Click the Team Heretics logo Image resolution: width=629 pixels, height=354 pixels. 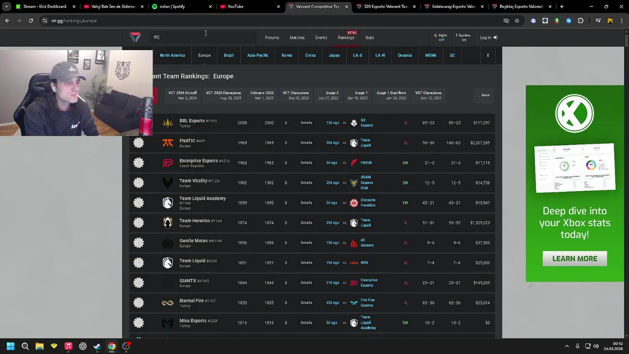[168, 223]
